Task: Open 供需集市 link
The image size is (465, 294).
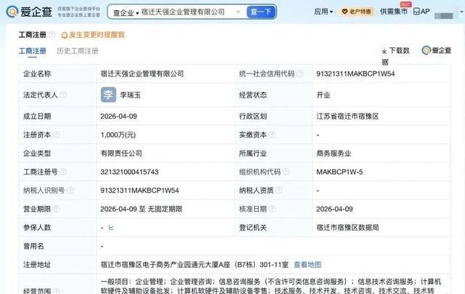Action: 394,12
